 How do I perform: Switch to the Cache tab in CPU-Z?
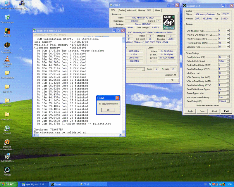[x=122, y=10]
